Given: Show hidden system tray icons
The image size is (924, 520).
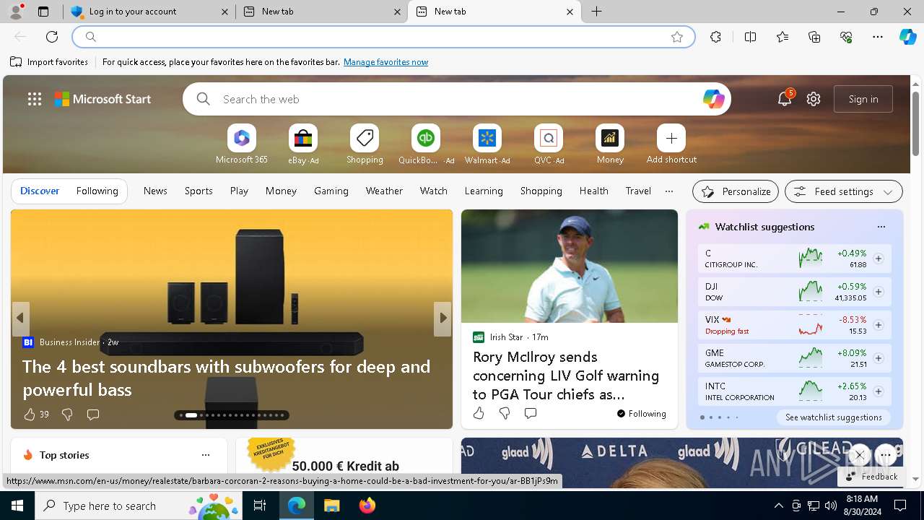Looking at the screenshot, I should click(x=778, y=506).
